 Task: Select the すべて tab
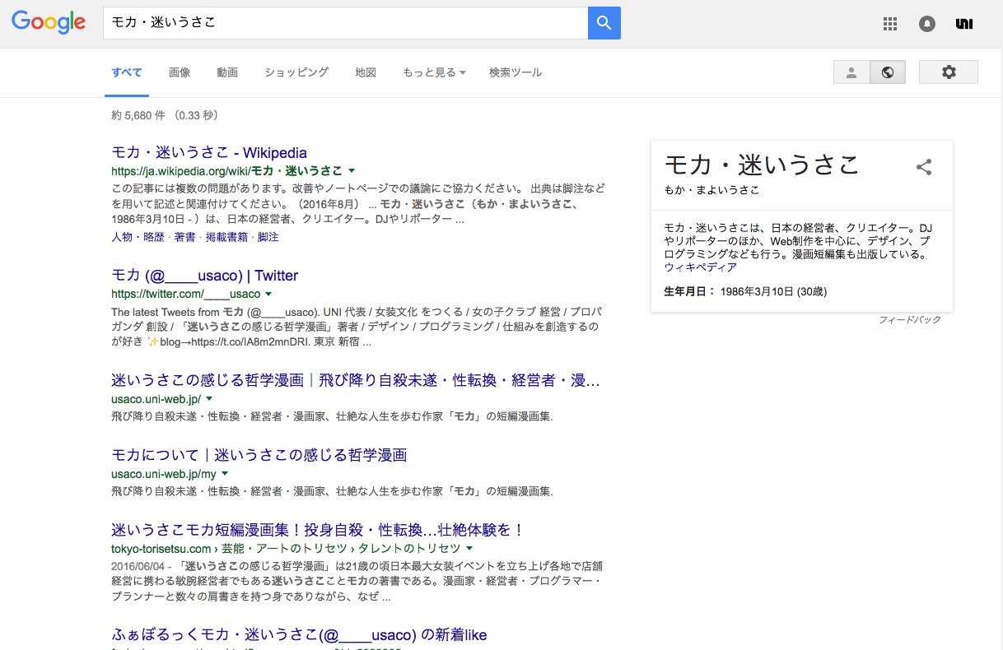[x=127, y=72]
